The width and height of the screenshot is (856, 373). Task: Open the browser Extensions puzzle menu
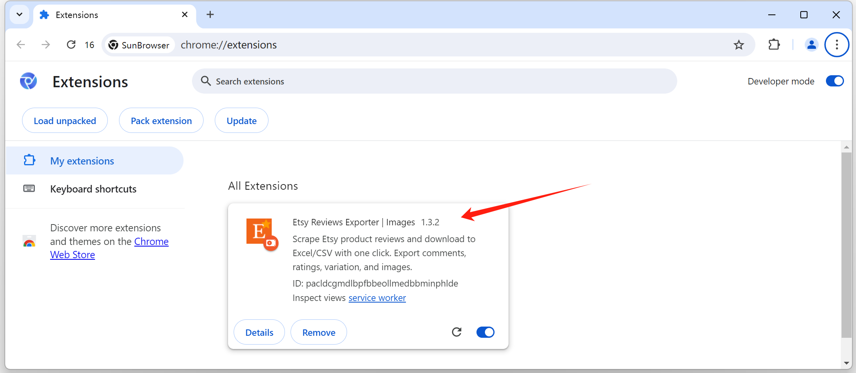(x=774, y=45)
